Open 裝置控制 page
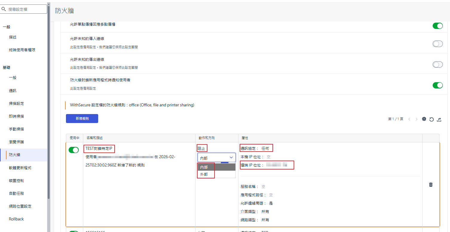Viewport: 450px width, 232px height. (x=16, y=181)
